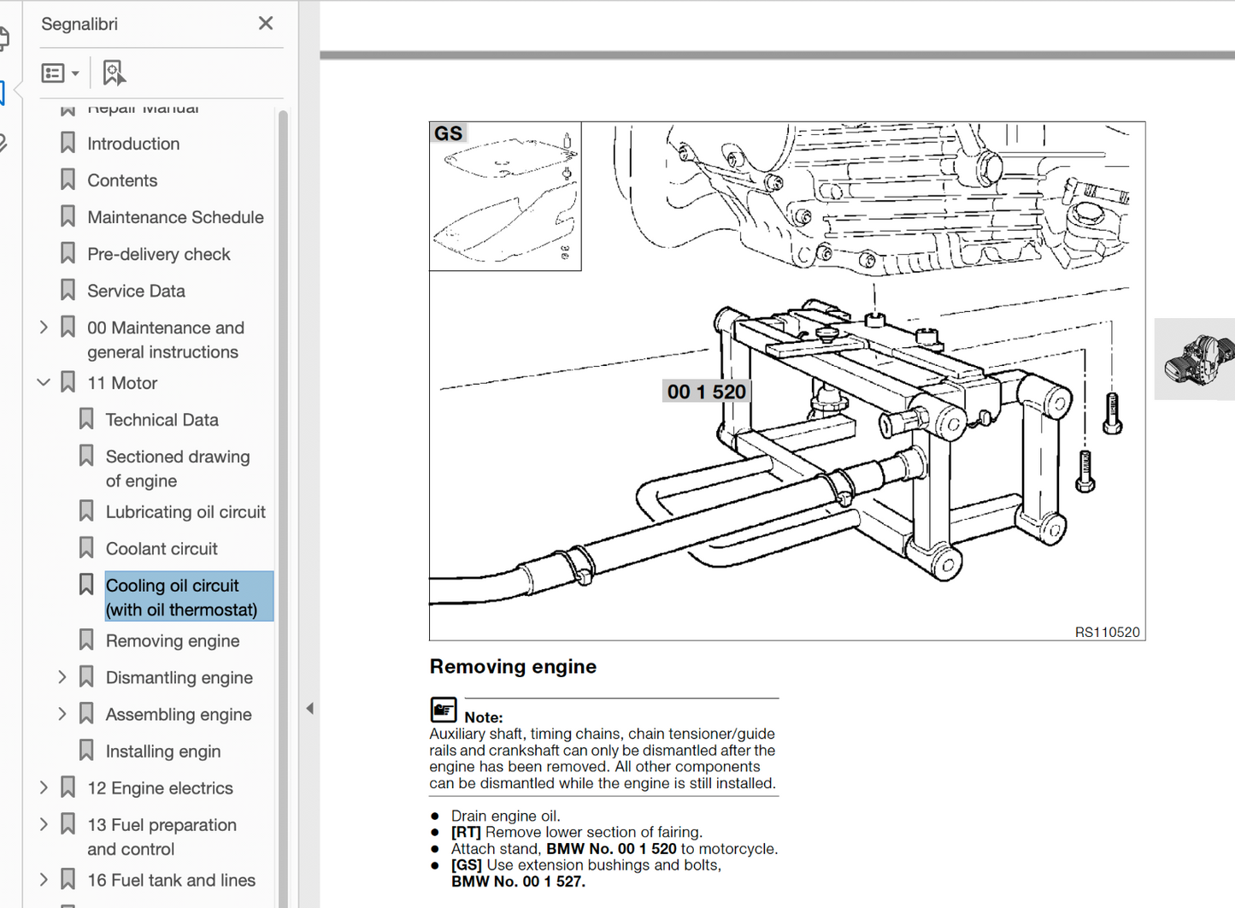Collapse the side panel with the arrow handle
Image resolution: width=1235 pixels, height=908 pixels.
point(309,708)
